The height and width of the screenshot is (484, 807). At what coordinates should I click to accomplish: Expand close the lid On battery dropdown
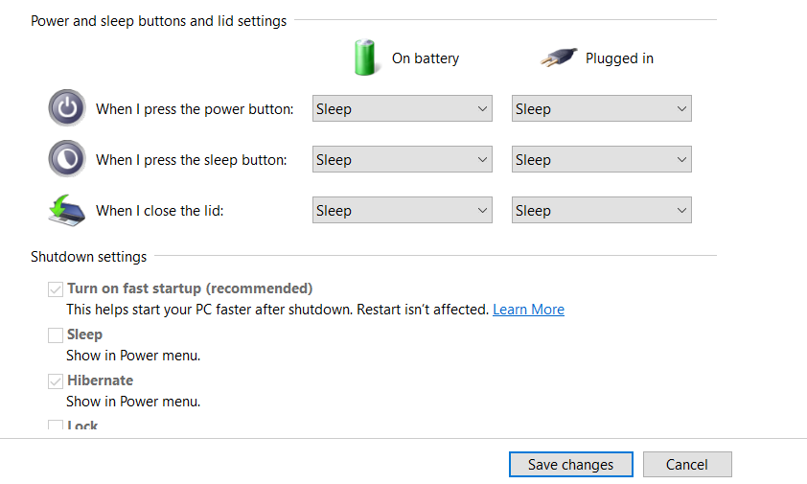coord(402,211)
